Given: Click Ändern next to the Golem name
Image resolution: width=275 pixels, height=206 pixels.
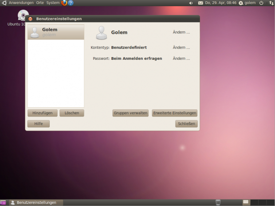Looking at the screenshot, I should (181, 32).
